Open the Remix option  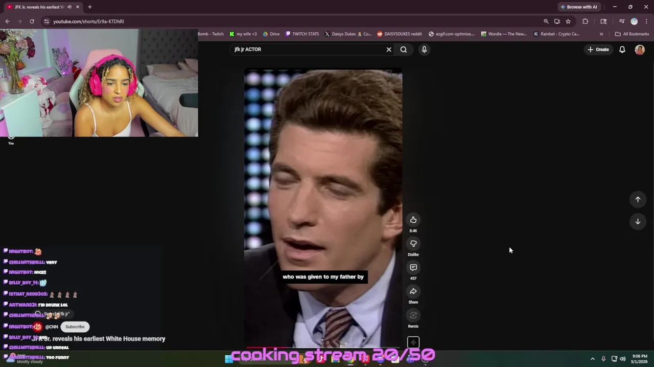point(413,315)
